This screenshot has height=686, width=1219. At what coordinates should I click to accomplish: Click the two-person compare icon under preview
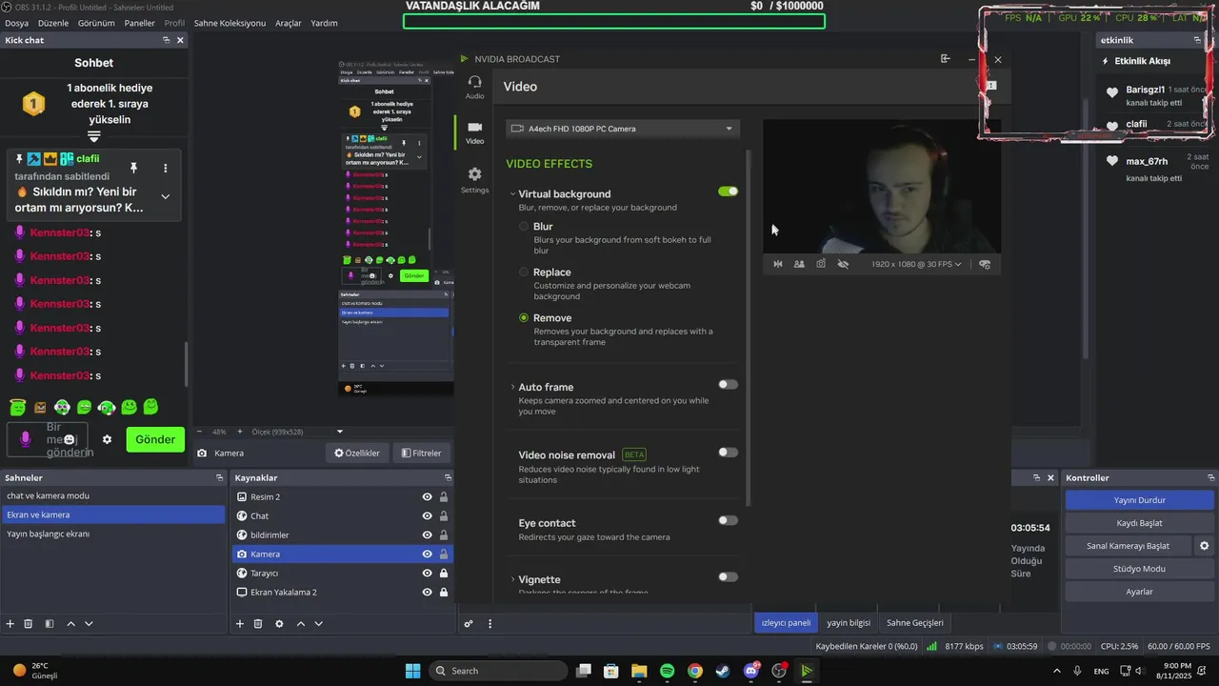(x=799, y=264)
